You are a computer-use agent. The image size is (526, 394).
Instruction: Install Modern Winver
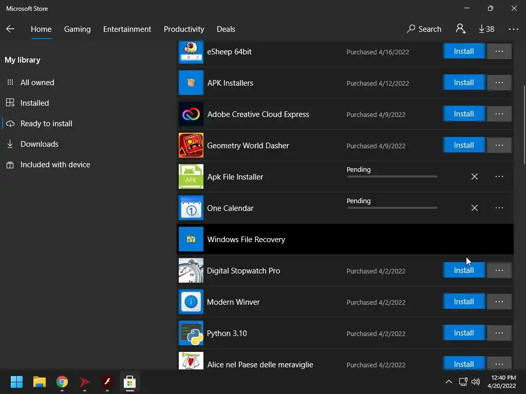464,302
